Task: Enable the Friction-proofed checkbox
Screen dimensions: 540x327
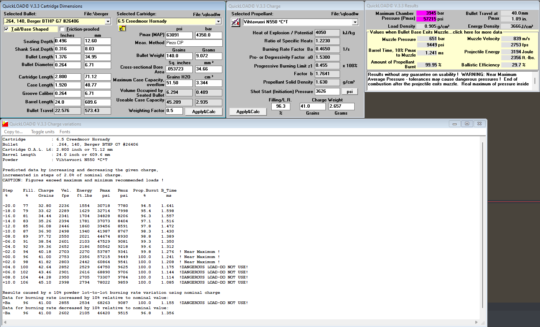Action: point(62,29)
